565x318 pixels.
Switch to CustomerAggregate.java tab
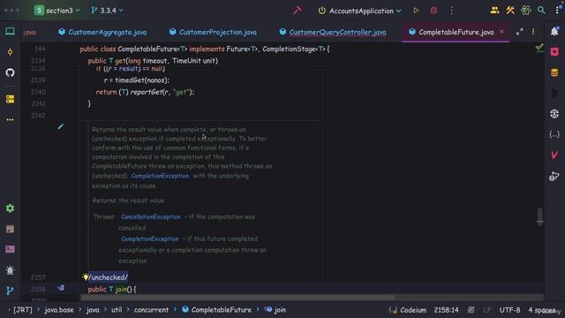click(102, 32)
